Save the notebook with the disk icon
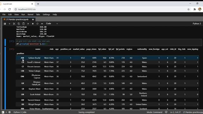The width and height of the screenshot is (203, 114). click(x=5, y=24)
